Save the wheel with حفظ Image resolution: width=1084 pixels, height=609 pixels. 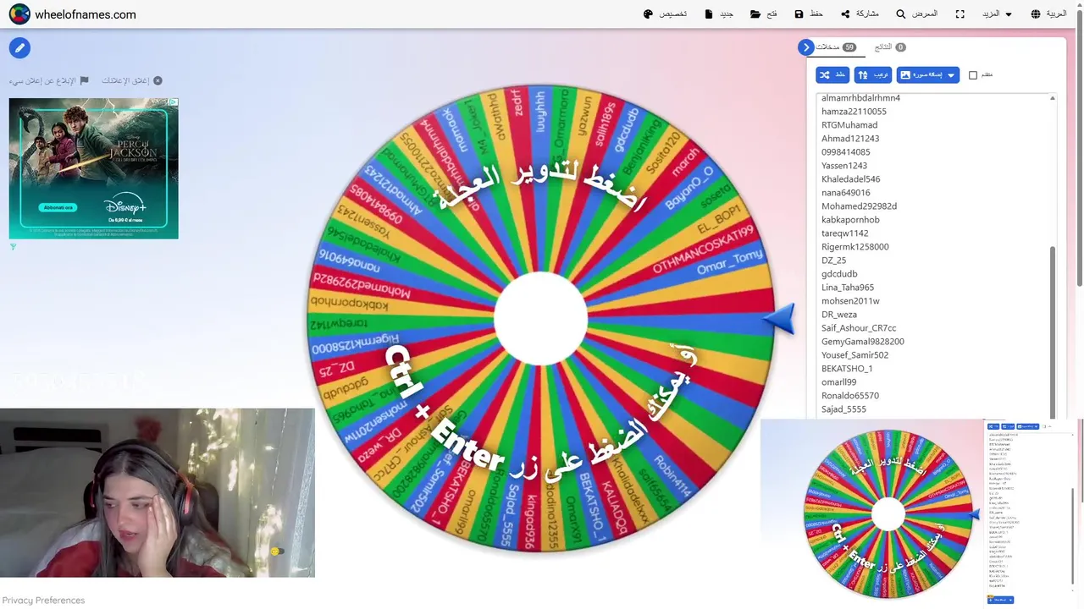tap(809, 14)
